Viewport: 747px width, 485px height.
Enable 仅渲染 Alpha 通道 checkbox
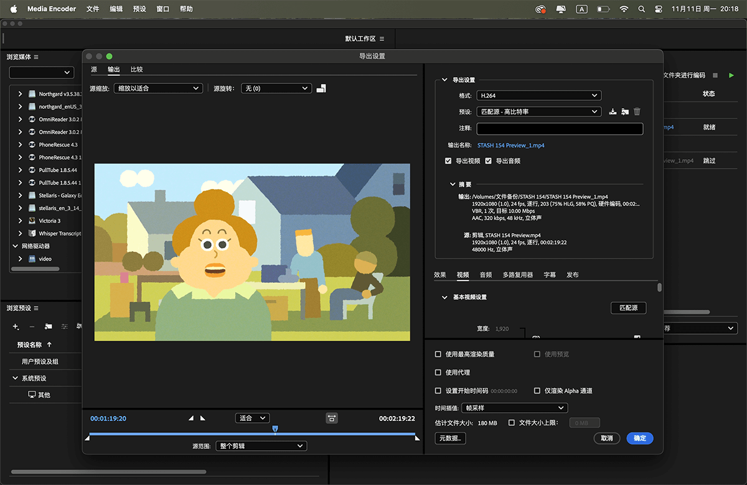click(537, 391)
